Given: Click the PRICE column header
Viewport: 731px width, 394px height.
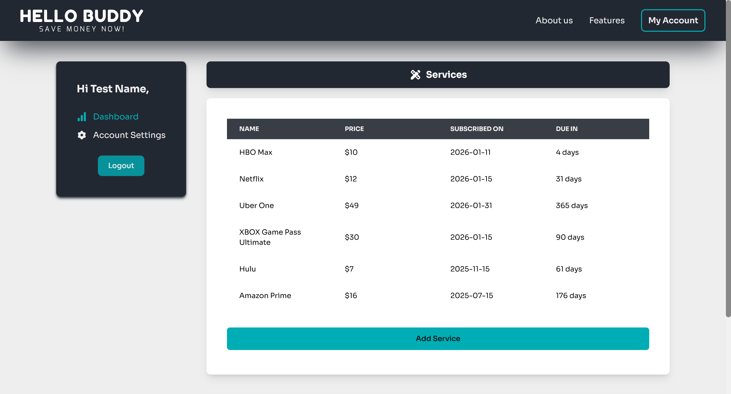Looking at the screenshot, I should 354,129.
